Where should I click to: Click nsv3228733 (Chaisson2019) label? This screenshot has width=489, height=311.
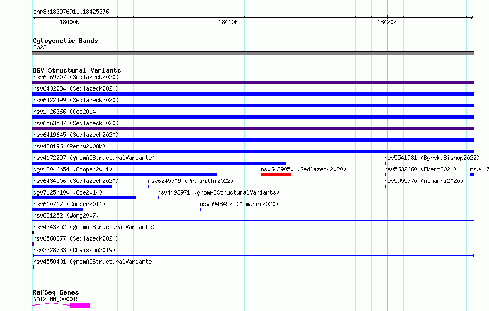pyautogui.click(x=74, y=250)
